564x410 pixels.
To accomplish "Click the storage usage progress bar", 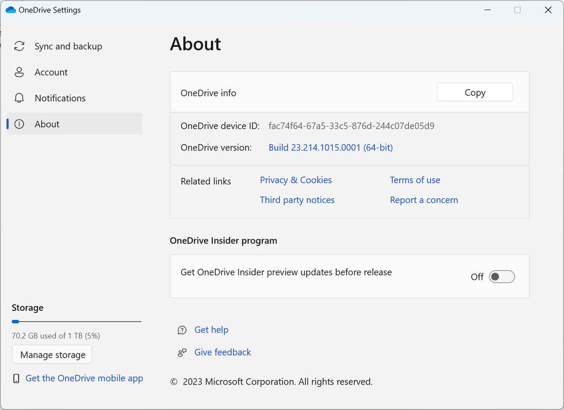I will [77, 321].
